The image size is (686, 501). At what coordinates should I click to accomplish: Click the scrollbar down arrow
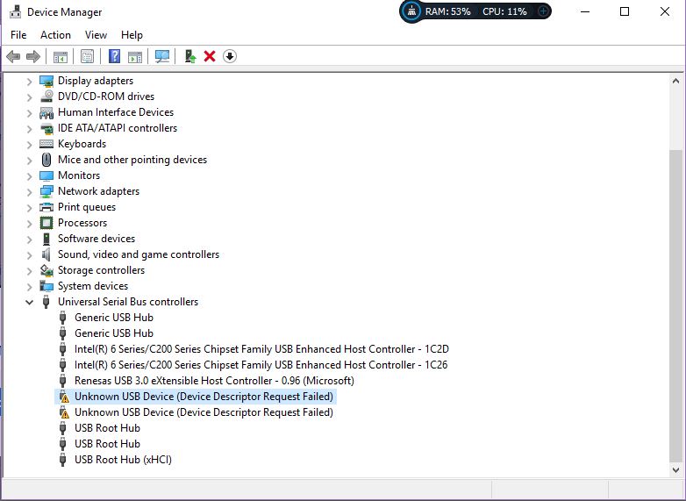676,470
